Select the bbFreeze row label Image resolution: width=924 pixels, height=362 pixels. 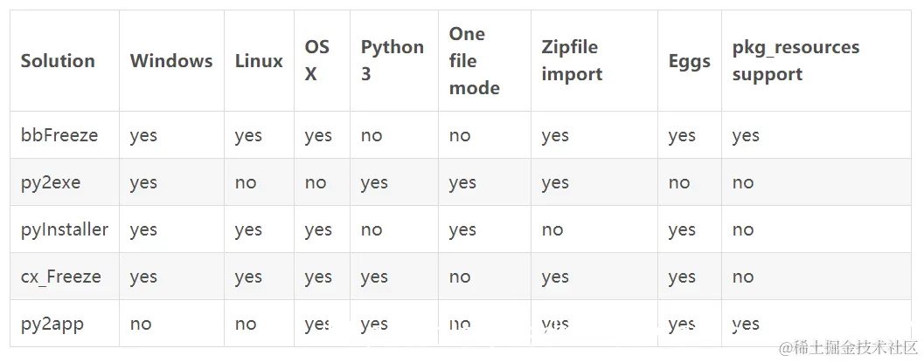[59, 135]
